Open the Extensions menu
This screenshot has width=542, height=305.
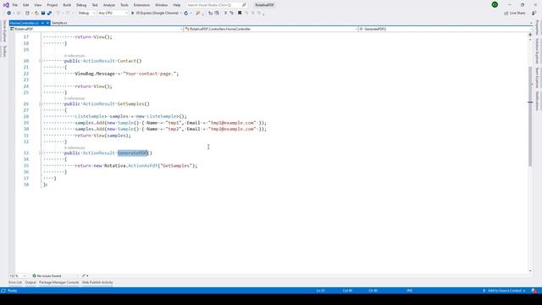pyautogui.click(x=141, y=5)
